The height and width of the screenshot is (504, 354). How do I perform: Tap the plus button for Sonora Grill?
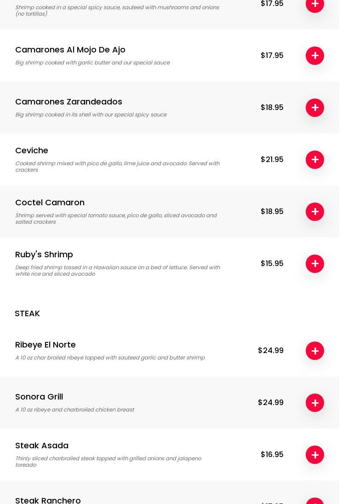[x=315, y=403]
